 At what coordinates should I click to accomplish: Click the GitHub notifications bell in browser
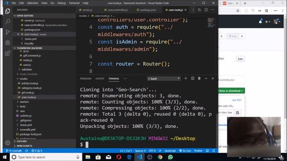point(260,21)
